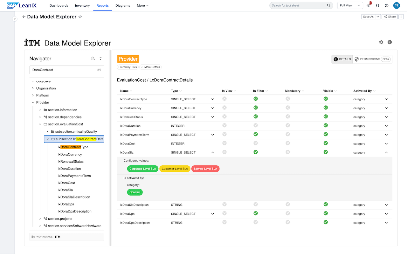Open the Dashboards tab
This screenshot has height=254, width=407.
point(59,5)
